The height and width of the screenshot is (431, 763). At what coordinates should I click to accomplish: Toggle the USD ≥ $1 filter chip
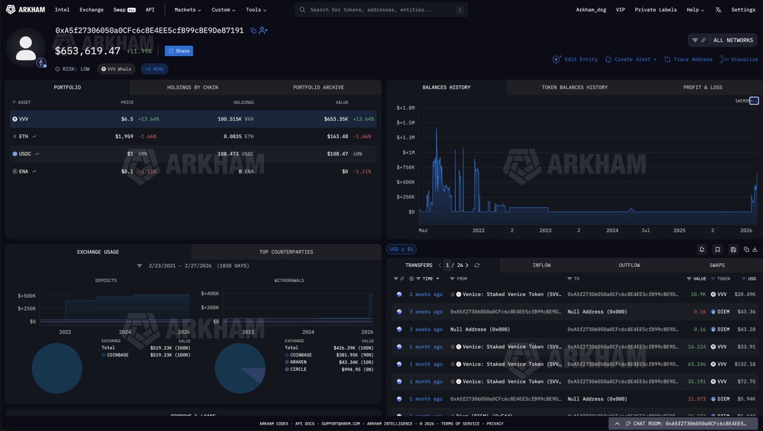401,249
